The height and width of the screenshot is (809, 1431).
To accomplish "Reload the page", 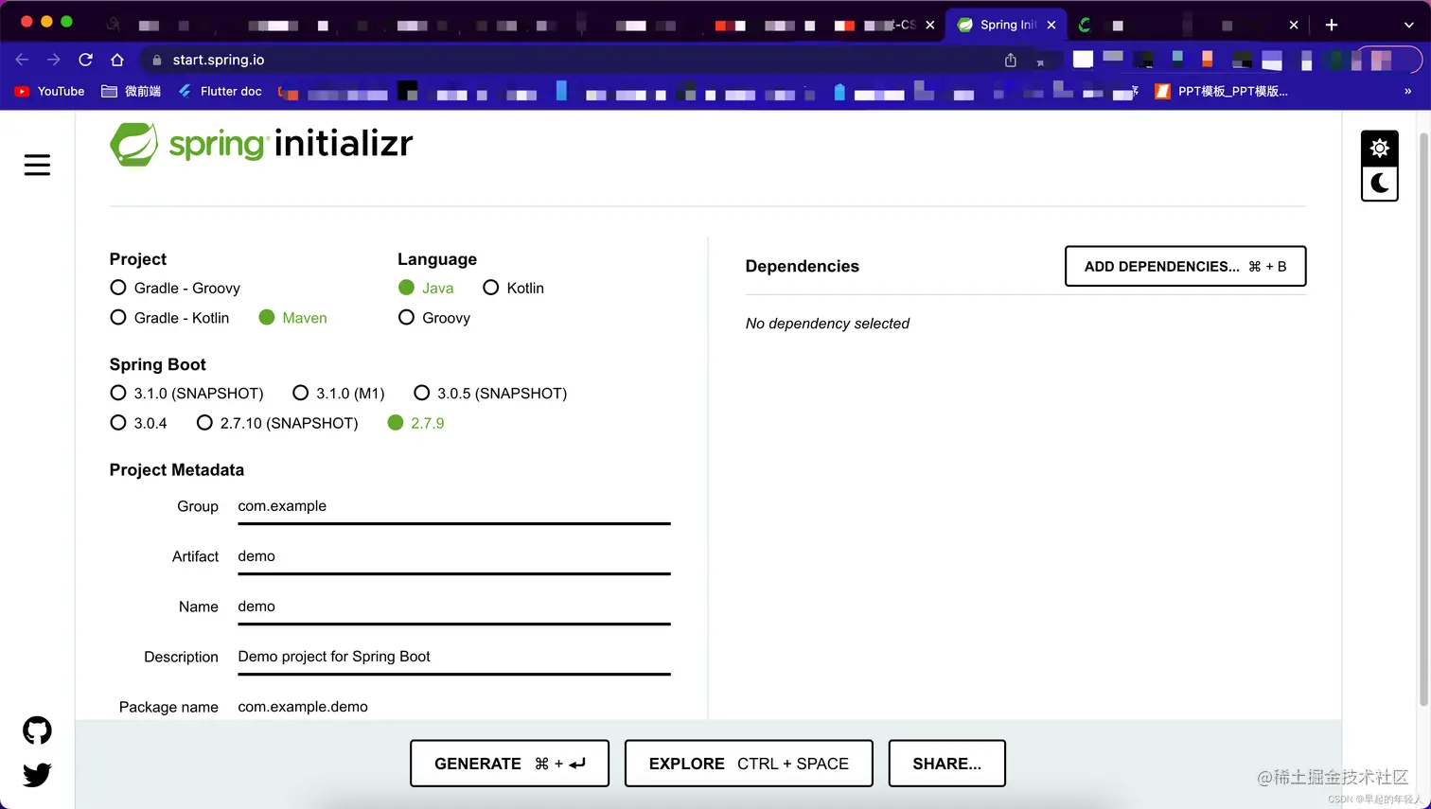I will 85,60.
